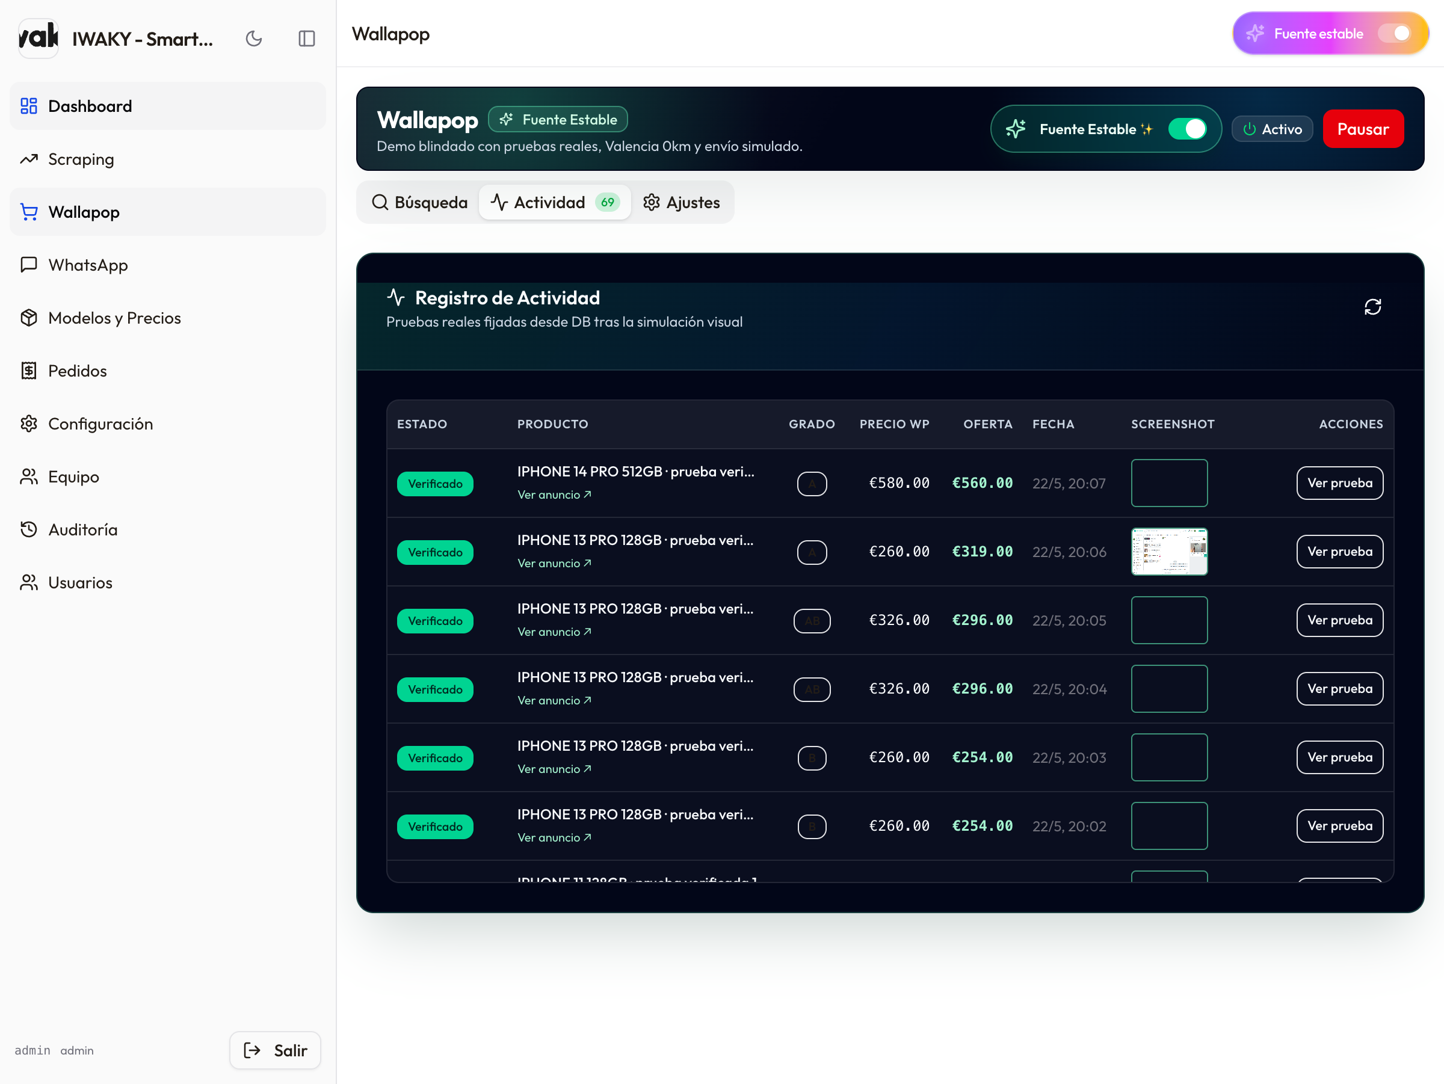Screen dimensions: 1444x1084
Task: Log out with Salir button
Action: tap(275, 1050)
